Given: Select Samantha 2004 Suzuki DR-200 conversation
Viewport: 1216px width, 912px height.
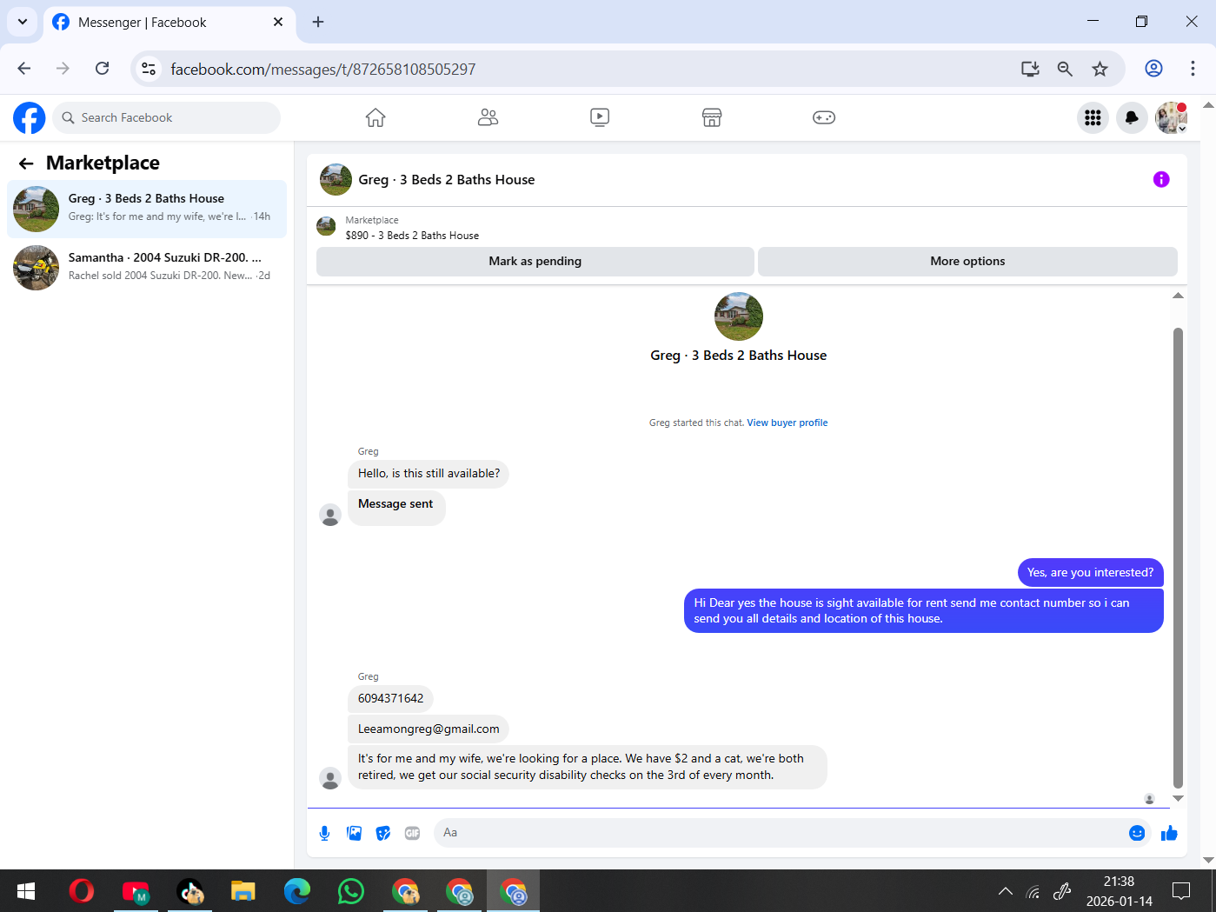Looking at the screenshot, I should 147,267.
